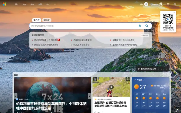Open the Rewards link
Image resolution: width=181 pixels, height=113 pixels.
pyautogui.click(x=155, y=5)
